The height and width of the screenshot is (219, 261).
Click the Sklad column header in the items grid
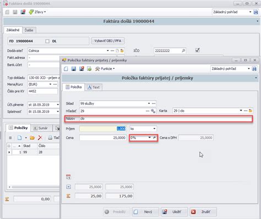[x=30, y=146]
